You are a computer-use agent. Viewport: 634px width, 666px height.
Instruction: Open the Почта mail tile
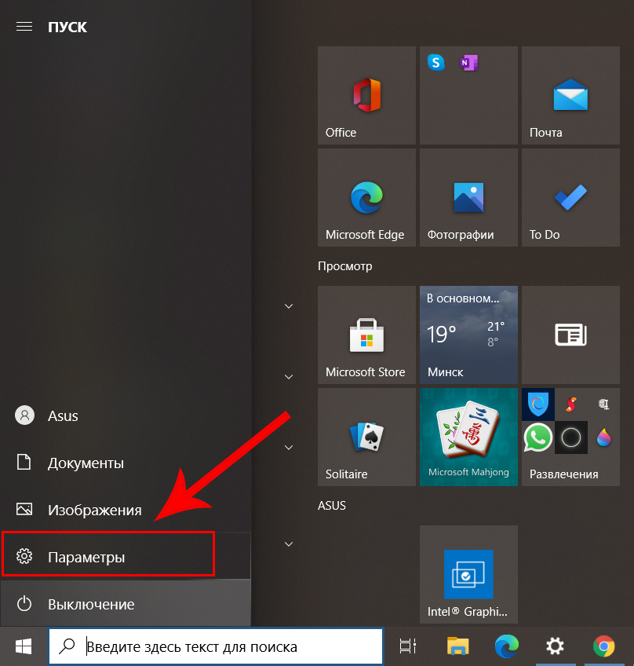tap(570, 95)
